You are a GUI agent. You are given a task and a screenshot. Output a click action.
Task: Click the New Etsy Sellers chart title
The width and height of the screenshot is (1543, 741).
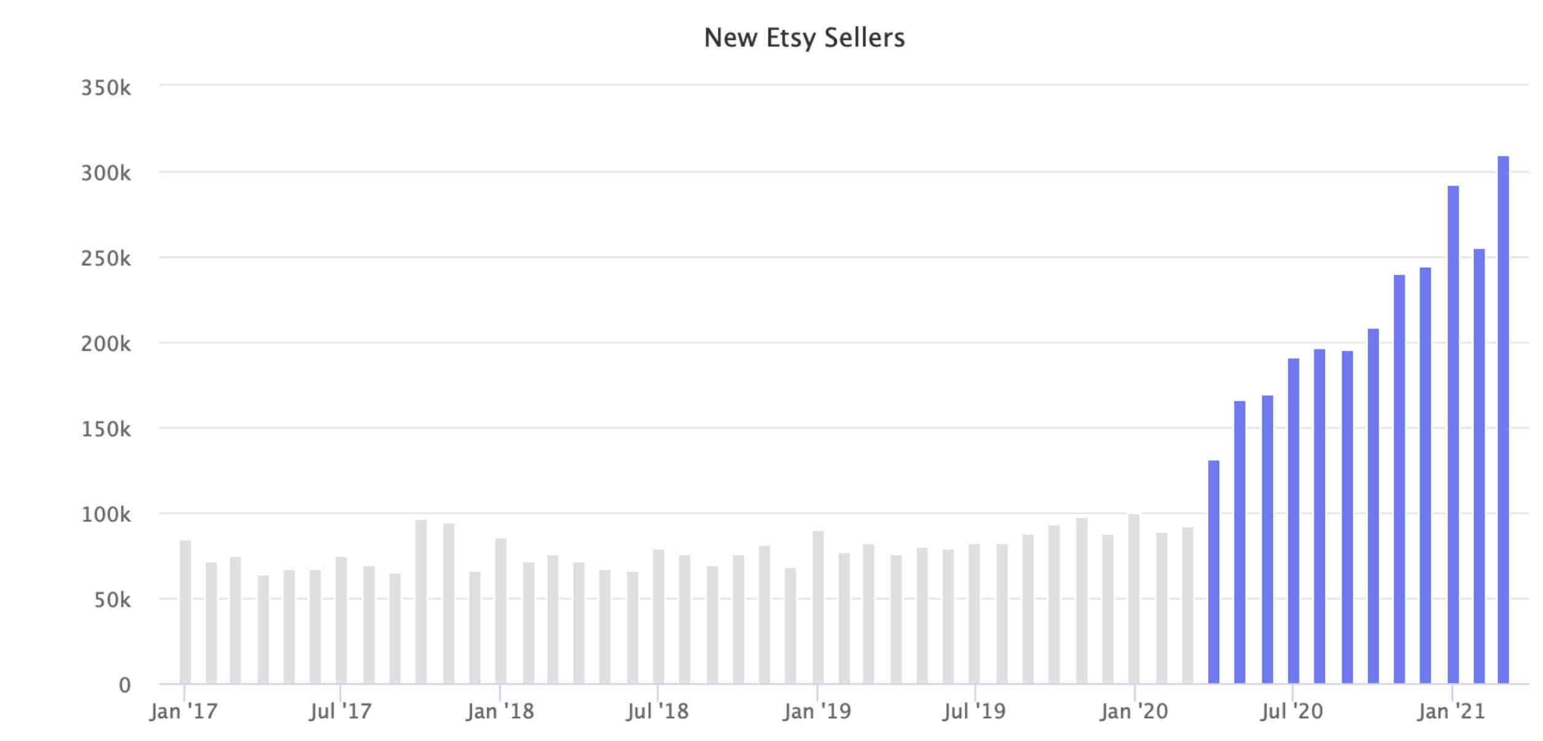point(804,38)
